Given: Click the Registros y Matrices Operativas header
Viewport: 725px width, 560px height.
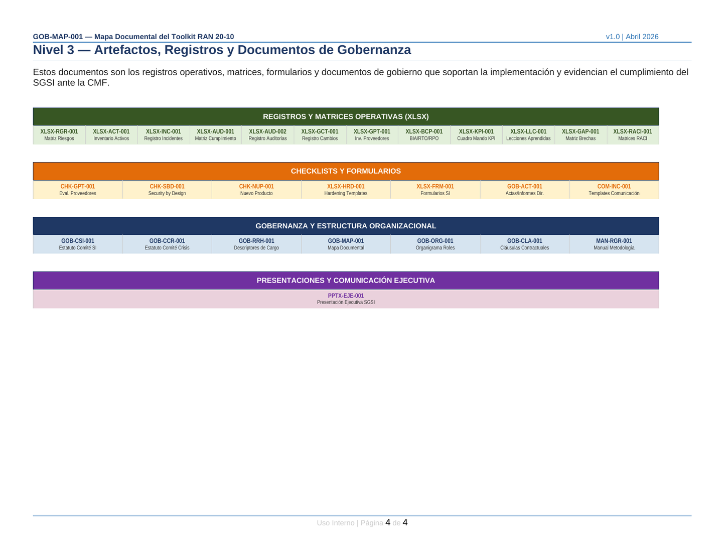Looking at the screenshot, I should coord(346,116).
